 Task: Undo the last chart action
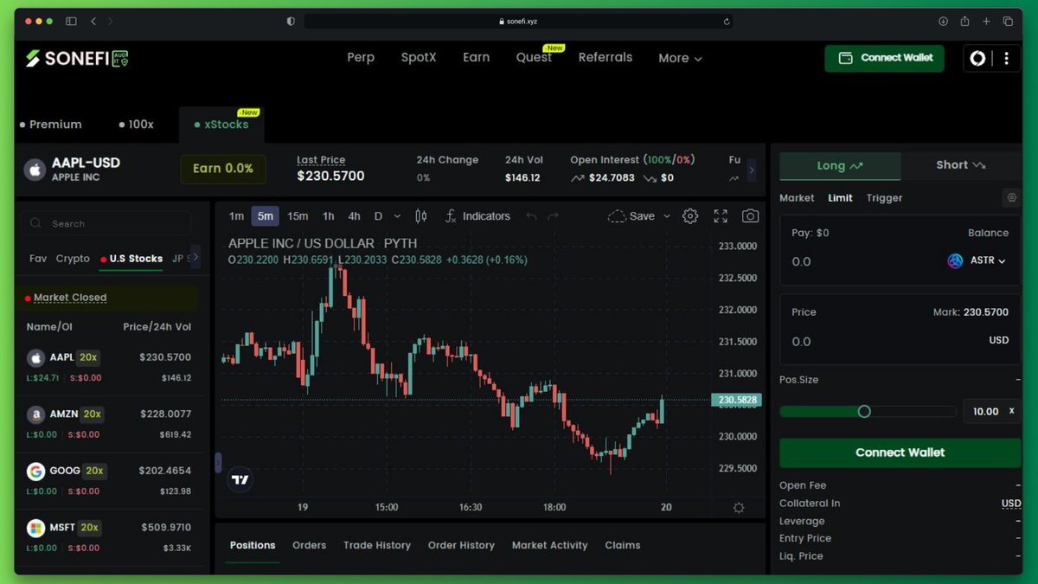tap(531, 216)
